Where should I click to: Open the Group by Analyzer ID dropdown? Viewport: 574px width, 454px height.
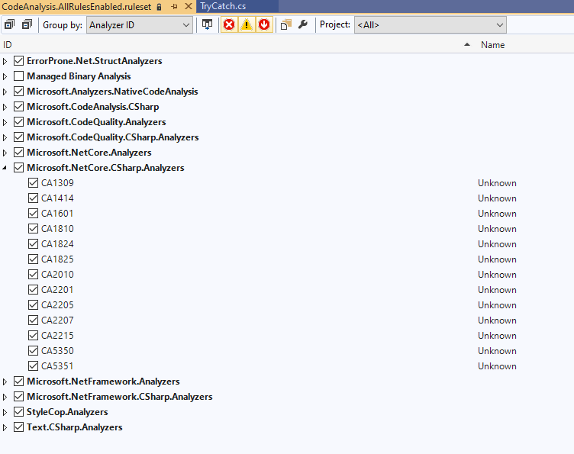click(x=140, y=25)
